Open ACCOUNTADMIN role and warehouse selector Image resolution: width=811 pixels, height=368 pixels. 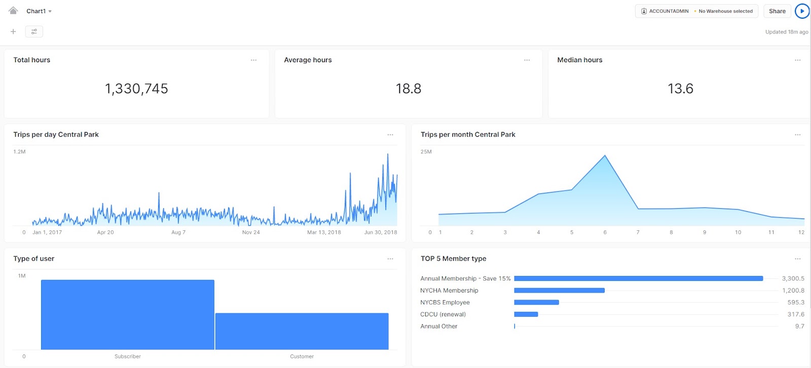(x=697, y=11)
